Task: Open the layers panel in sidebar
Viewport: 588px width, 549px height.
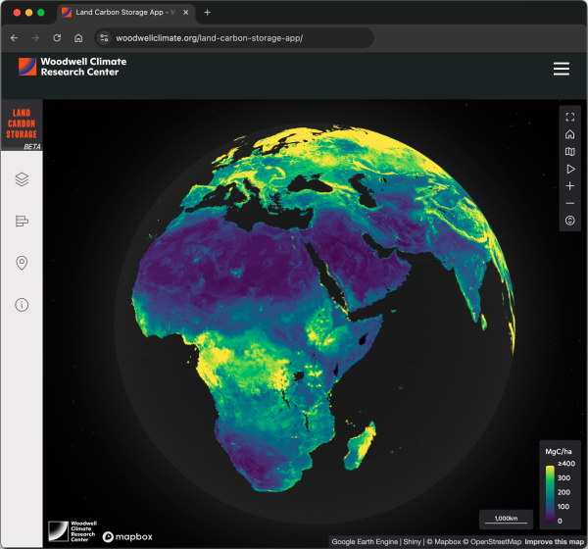Action: [22, 178]
